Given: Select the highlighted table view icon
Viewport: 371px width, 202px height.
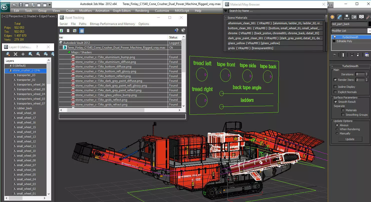Looking at the screenshot, I should pos(82,31).
